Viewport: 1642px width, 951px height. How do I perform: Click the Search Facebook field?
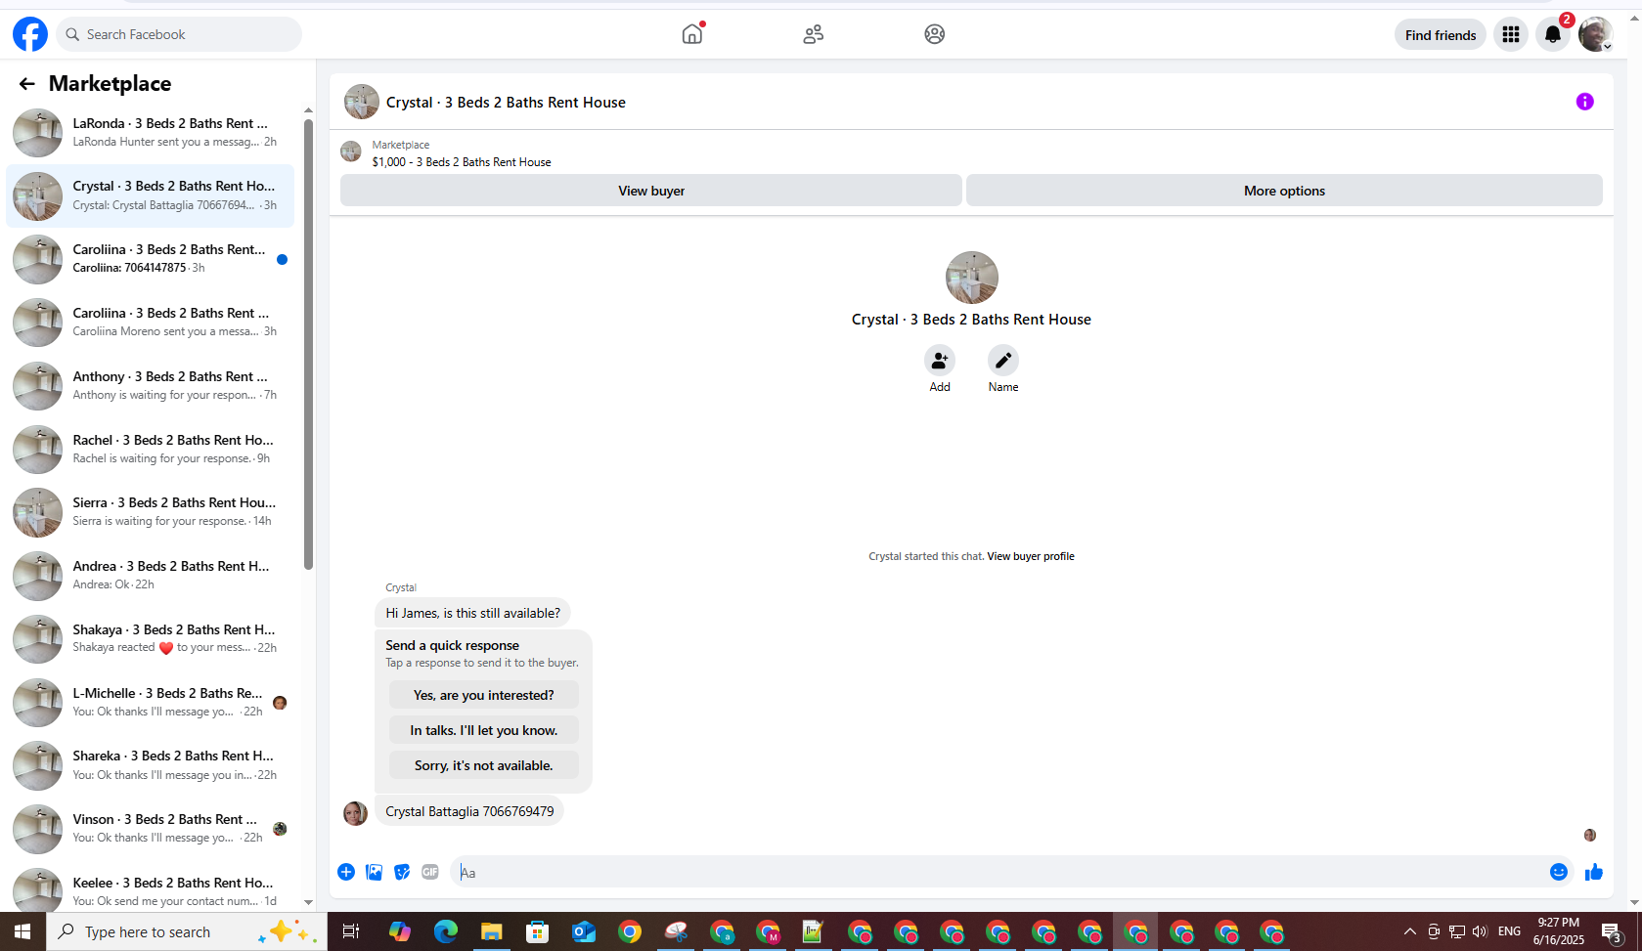[179, 34]
